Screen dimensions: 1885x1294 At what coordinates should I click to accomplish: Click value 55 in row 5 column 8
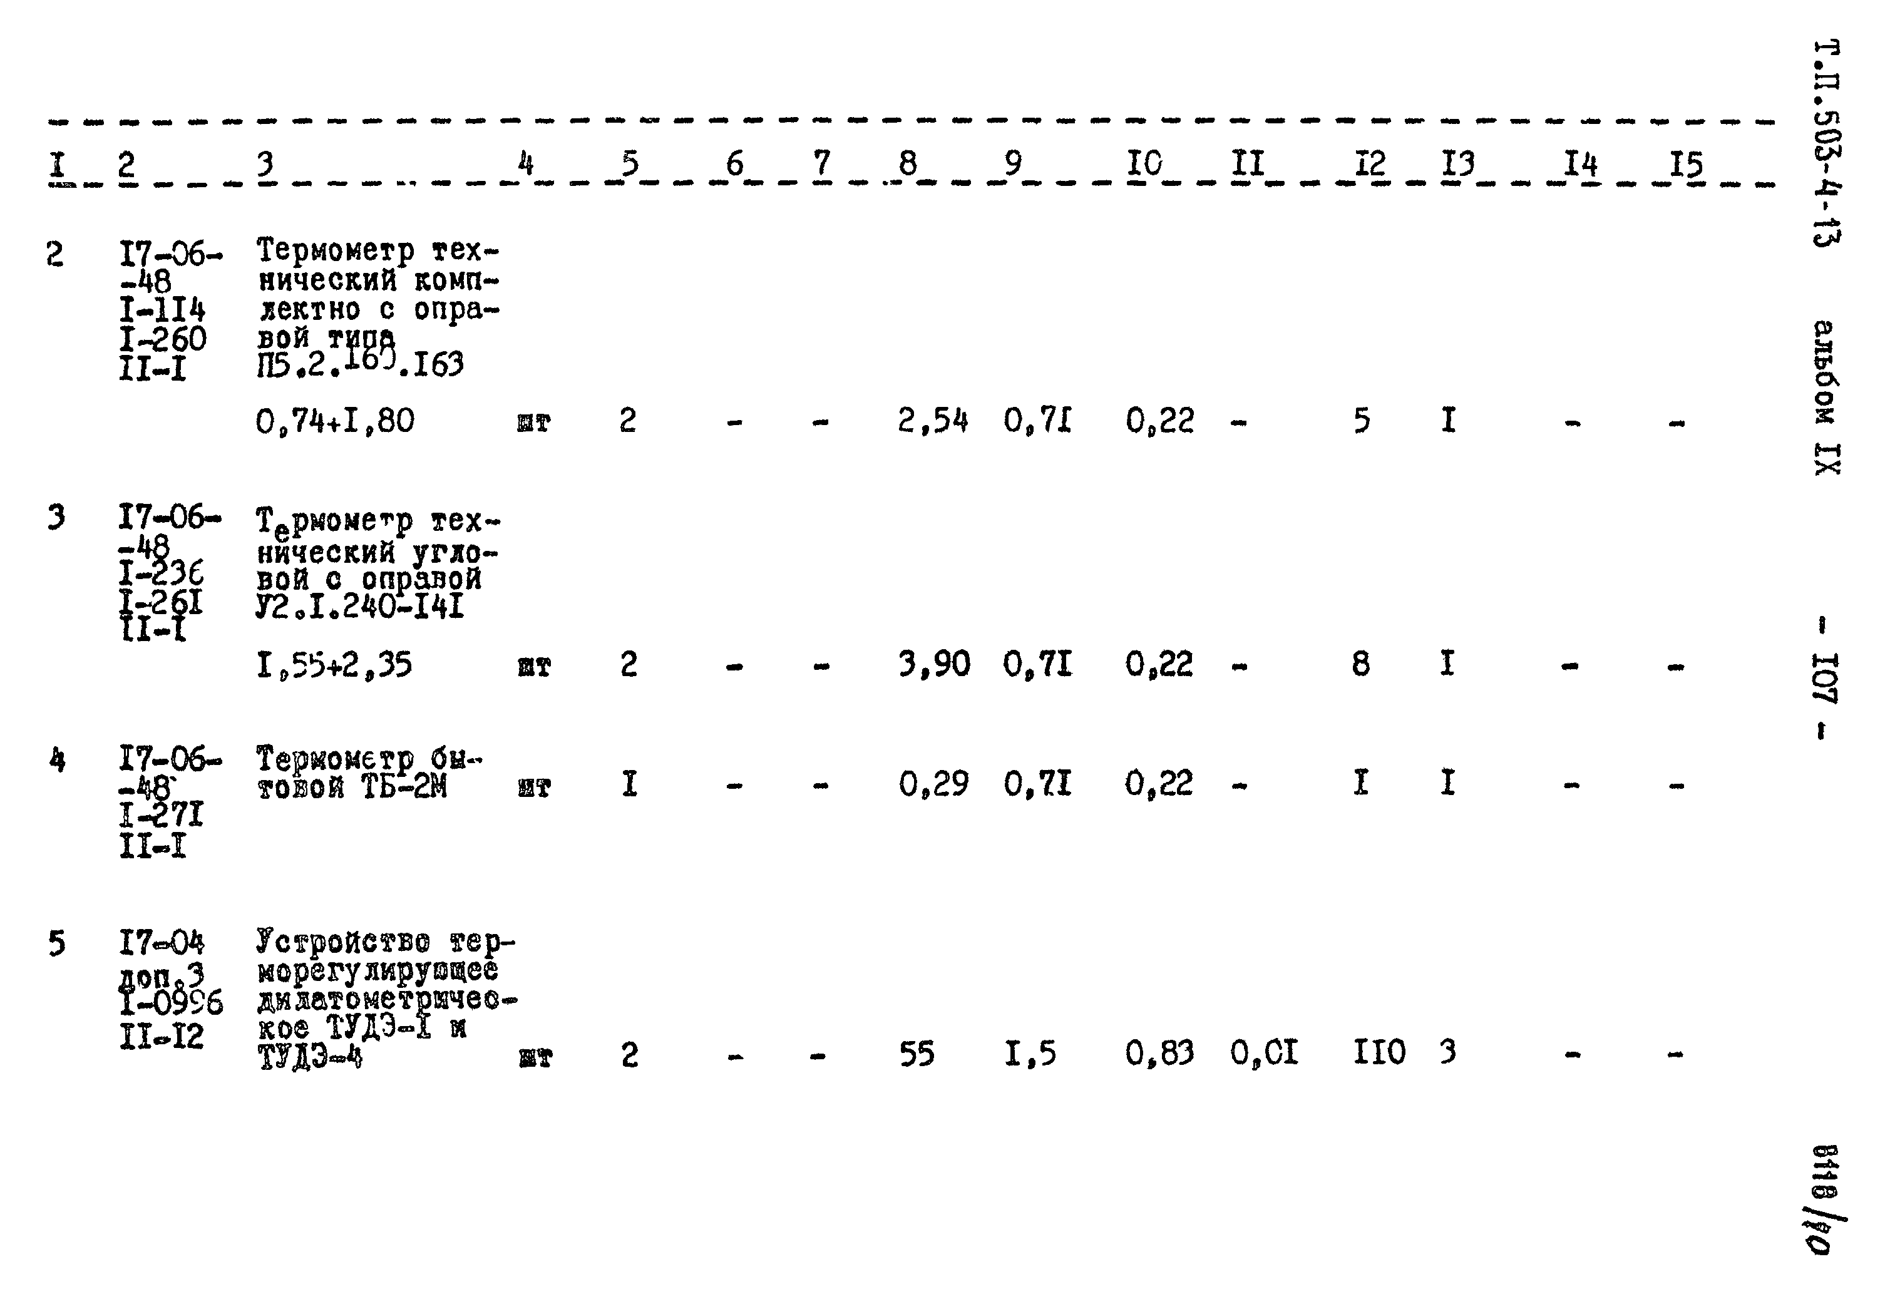pyautogui.click(x=895, y=1056)
